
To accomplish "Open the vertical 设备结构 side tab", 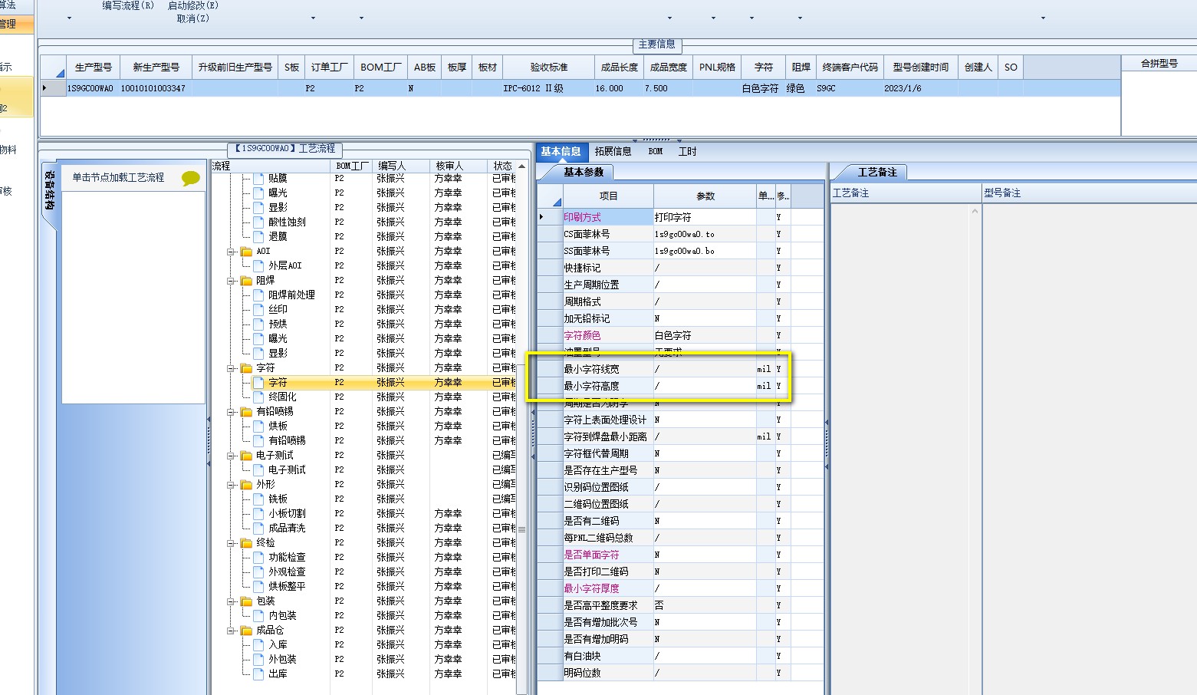I will coord(49,191).
